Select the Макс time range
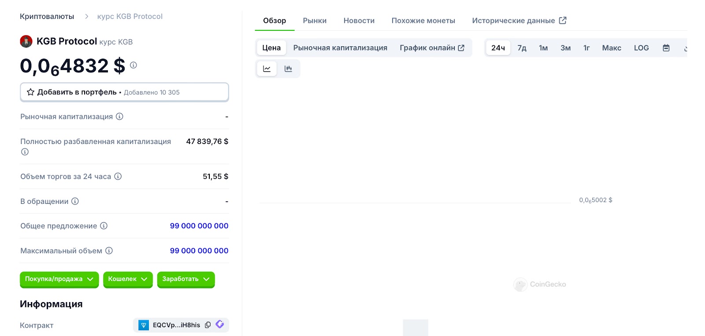705x336 pixels. (x=612, y=48)
